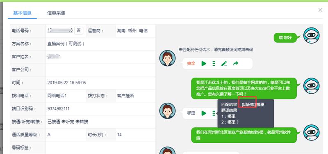The image size is (328, 154).
Task: Select the 我们在常州新北区 robot message bubble
Action: point(244,135)
